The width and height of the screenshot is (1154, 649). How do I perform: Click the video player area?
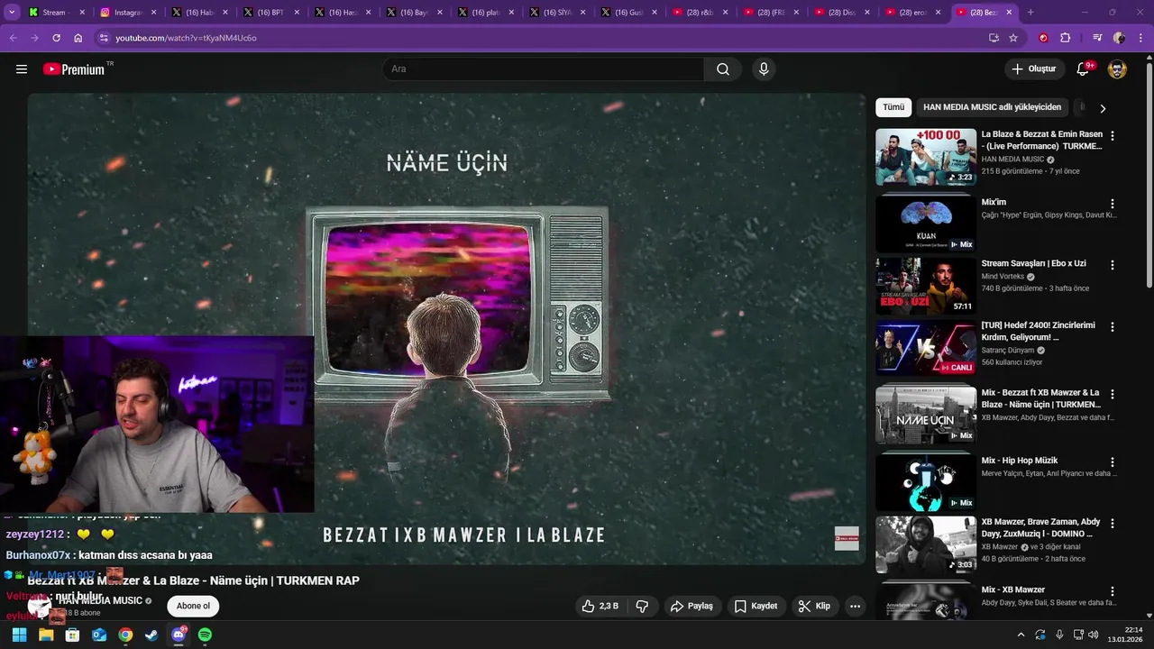point(446,329)
